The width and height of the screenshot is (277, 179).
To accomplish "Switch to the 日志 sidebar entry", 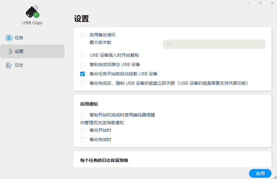I will pos(19,65).
